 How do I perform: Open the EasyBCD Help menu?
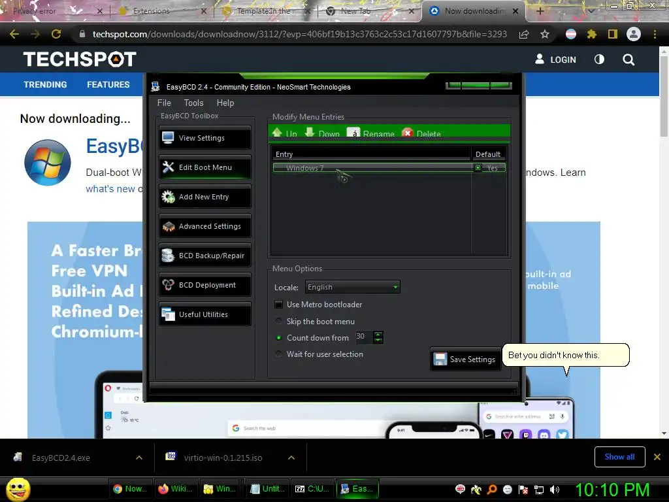(225, 103)
